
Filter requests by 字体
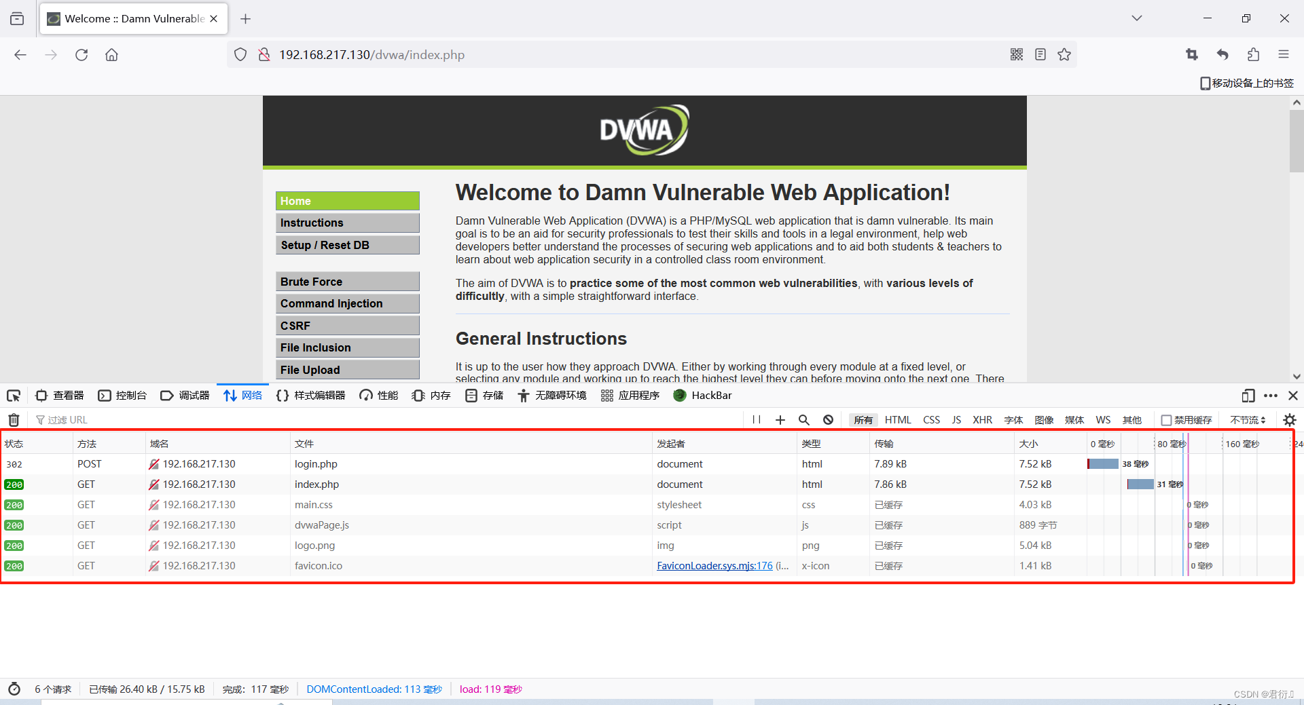click(1013, 420)
